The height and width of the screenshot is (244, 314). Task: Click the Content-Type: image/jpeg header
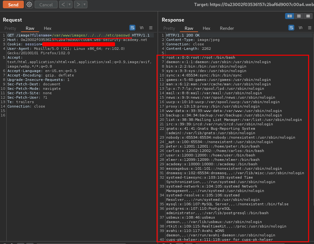[193, 40]
